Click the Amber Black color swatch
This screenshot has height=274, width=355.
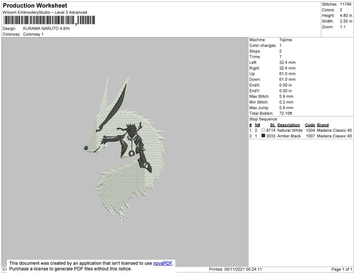pyautogui.click(x=263, y=136)
